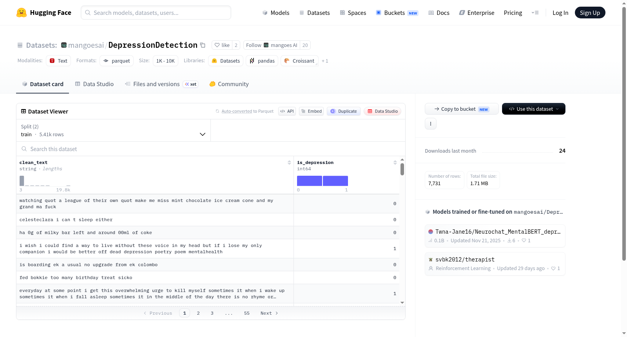Click the right histogram bar for is_depression 1
This screenshot has width=627, height=337.
tap(335, 181)
